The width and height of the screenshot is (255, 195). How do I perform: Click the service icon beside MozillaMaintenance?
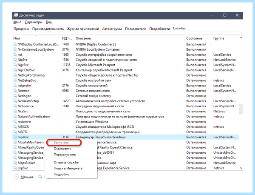(x=15, y=142)
